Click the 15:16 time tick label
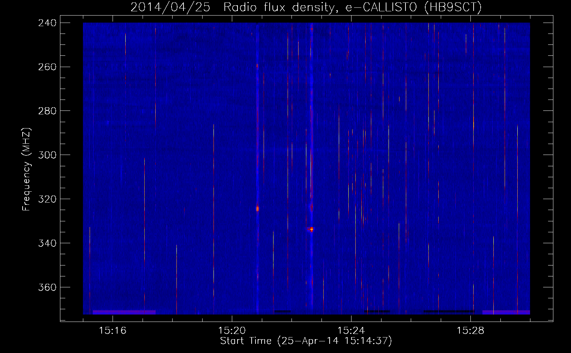Image resolution: width=571 pixels, height=353 pixels. click(113, 330)
